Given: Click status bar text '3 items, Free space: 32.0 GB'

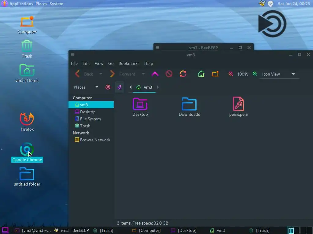Looking at the screenshot, I should tap(142, 223).
